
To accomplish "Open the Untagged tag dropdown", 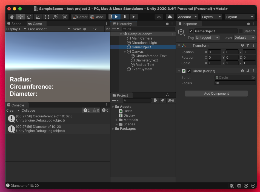I will (207, 38).
